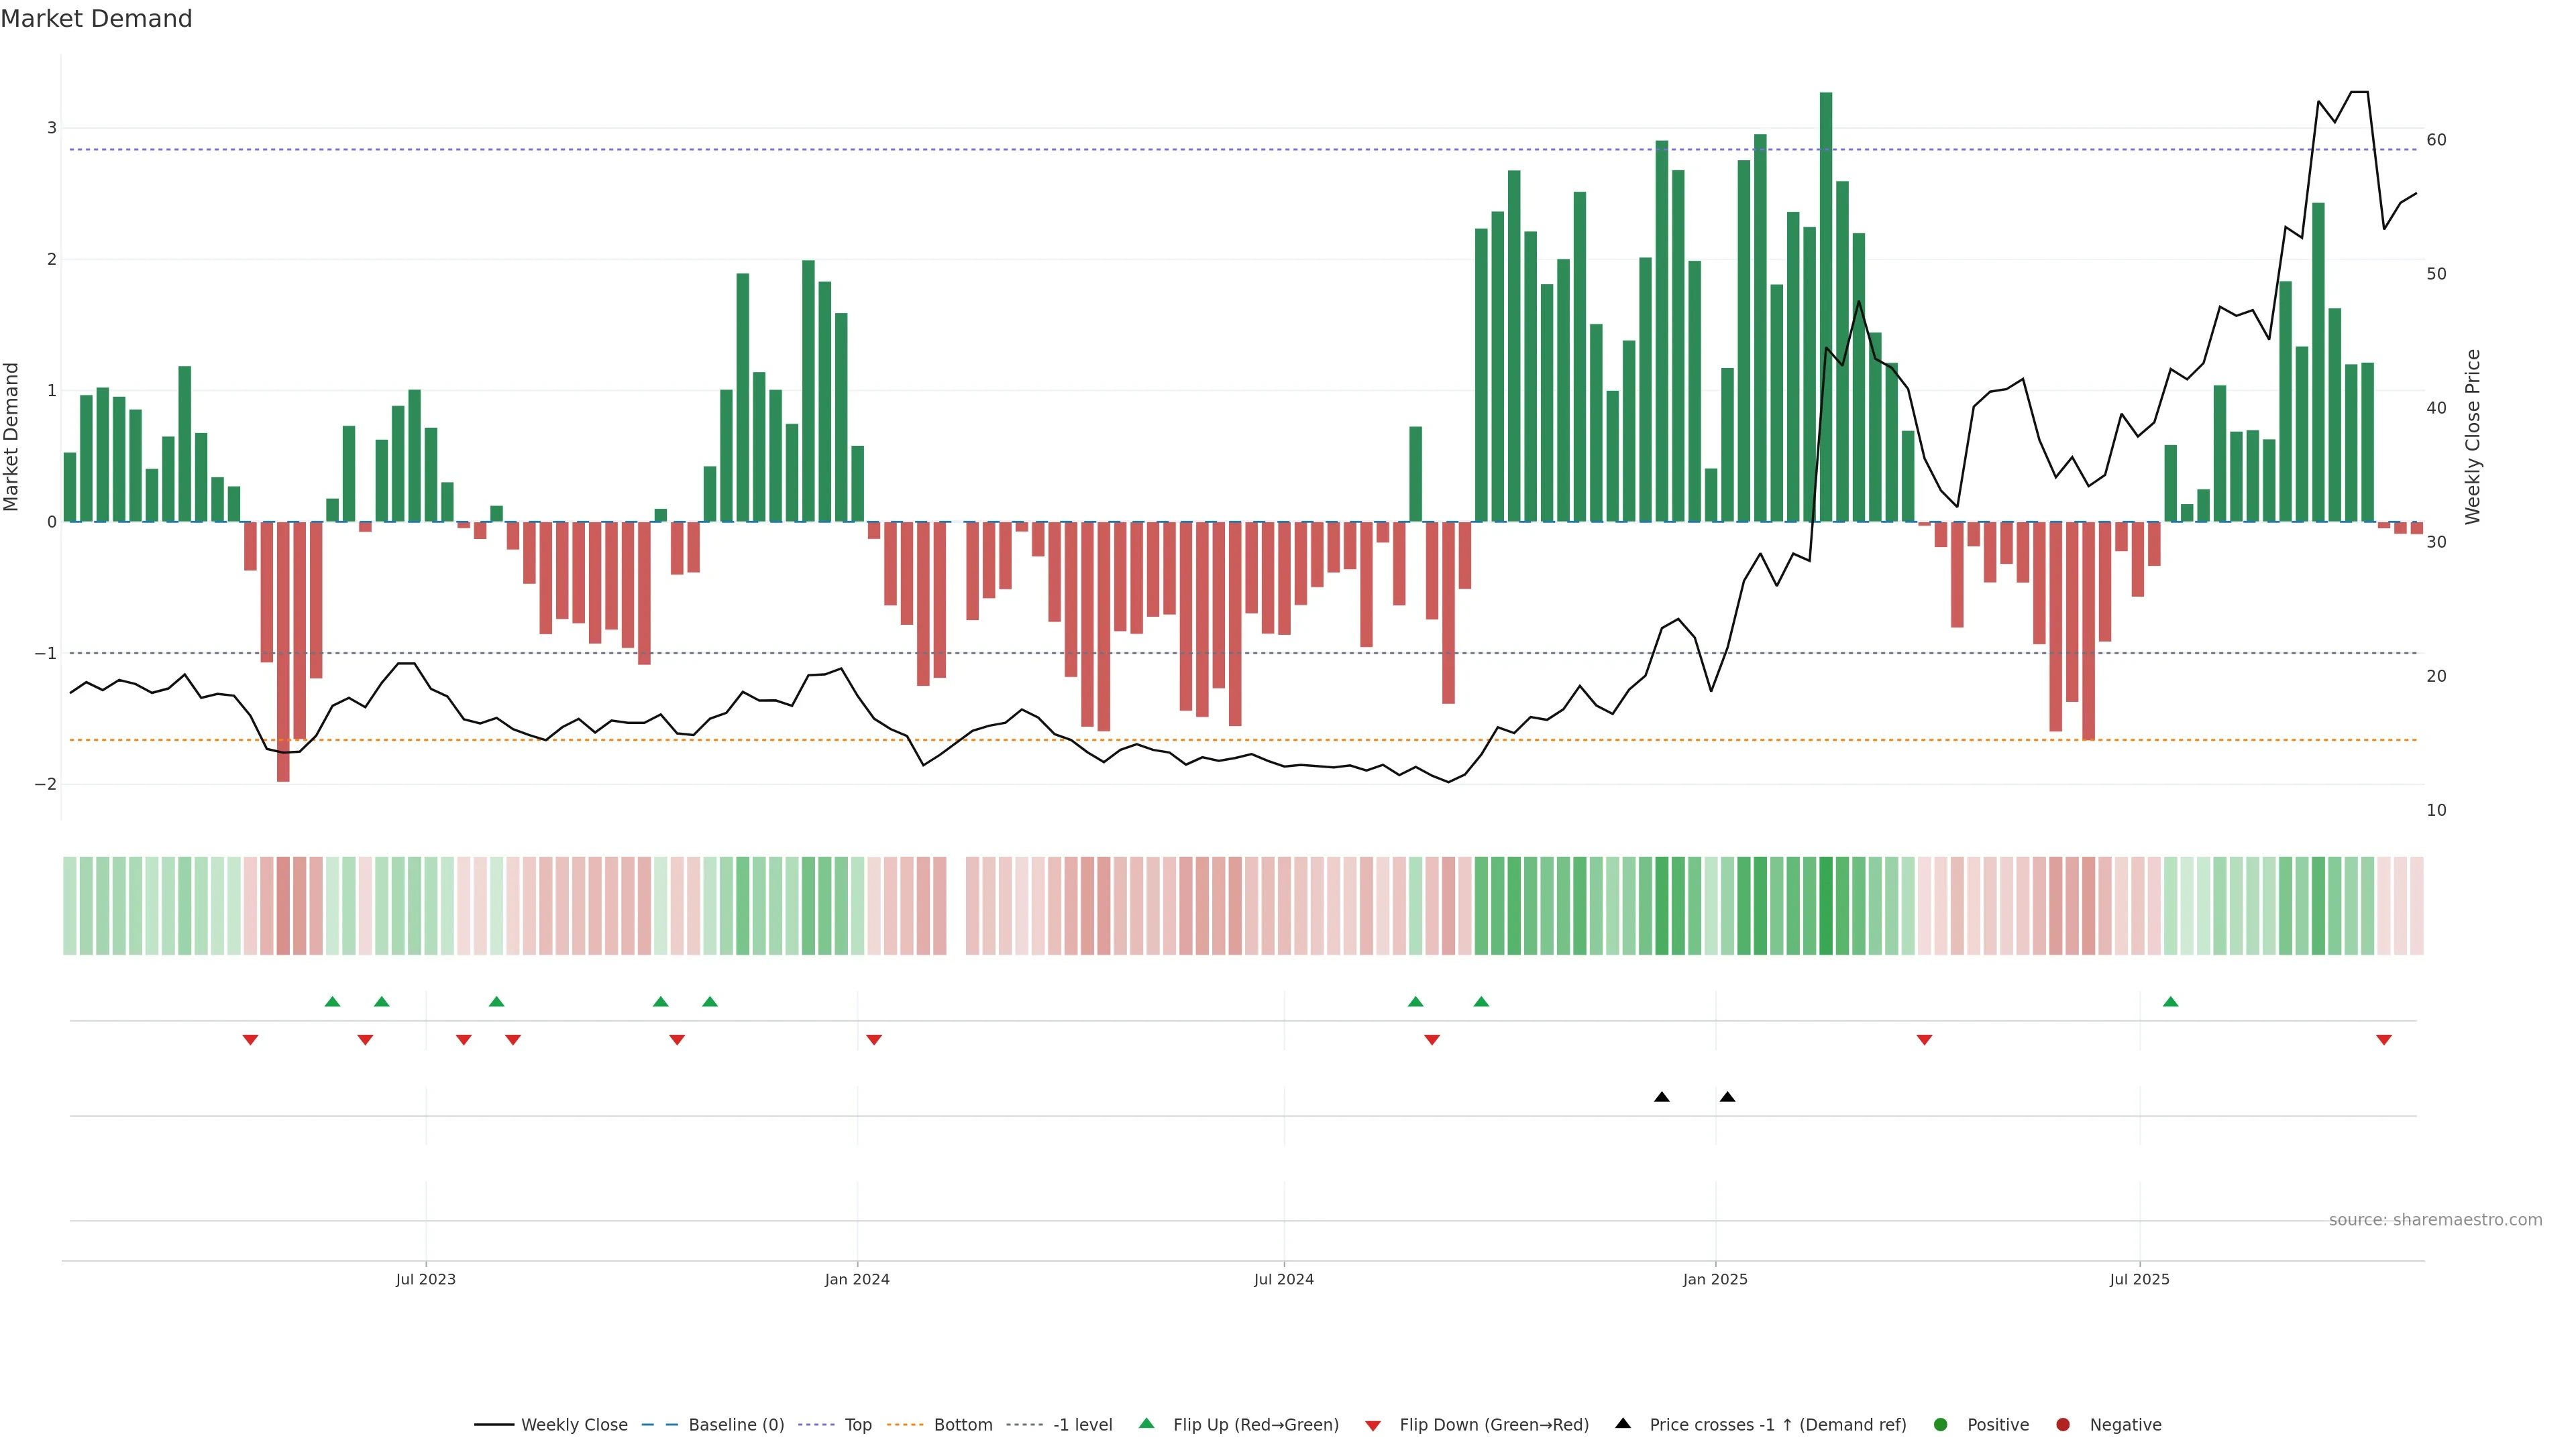Screen dimensions: 2576x1448
Task: Toggle the -1 level legend entry
Action: click(1082, 1425)
